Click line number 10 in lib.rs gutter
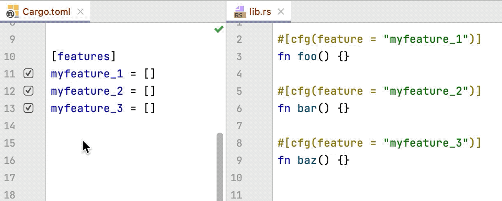The image size is (502, 201). coord(236,178)
